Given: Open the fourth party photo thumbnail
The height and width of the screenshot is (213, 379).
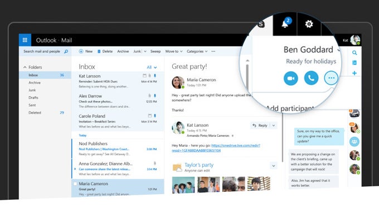Looking at the screenshot, I should click(x=259, y=185).
